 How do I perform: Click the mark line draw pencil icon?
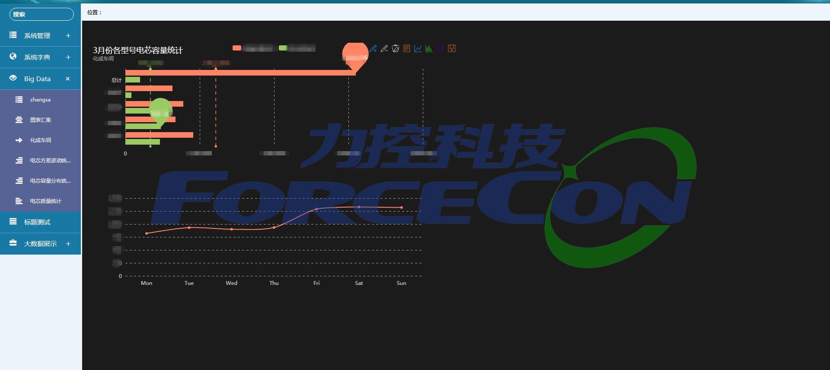pos(373,48)
